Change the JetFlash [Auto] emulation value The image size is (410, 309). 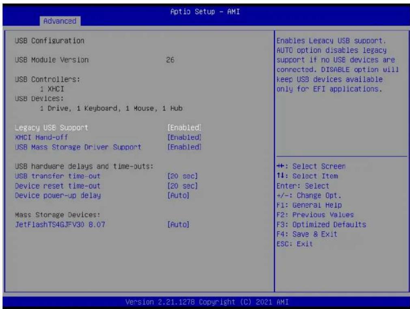[178, 225]
